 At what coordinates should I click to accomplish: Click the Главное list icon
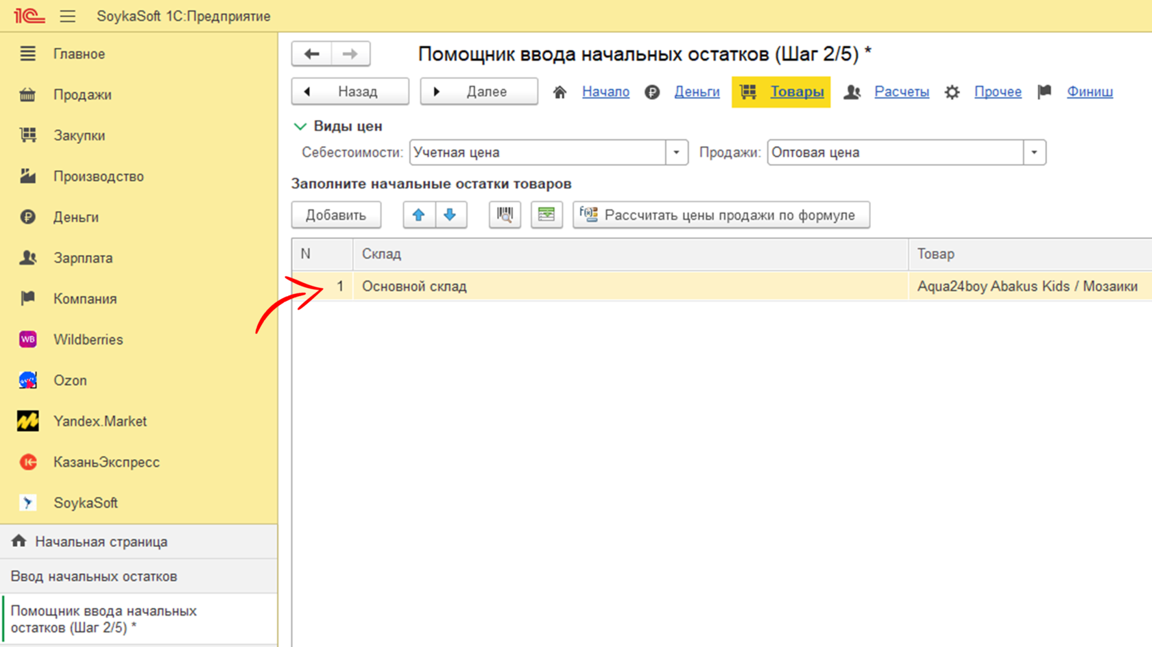point(27,53)
